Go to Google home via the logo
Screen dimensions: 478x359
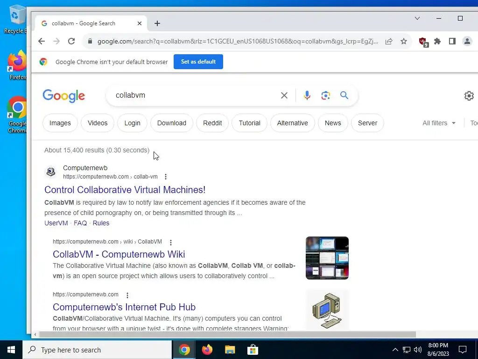63,96
